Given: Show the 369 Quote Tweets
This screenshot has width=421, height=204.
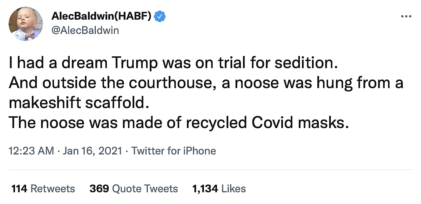Looking at the screenshot, I should pyautogui.click(x=134, y=188).
